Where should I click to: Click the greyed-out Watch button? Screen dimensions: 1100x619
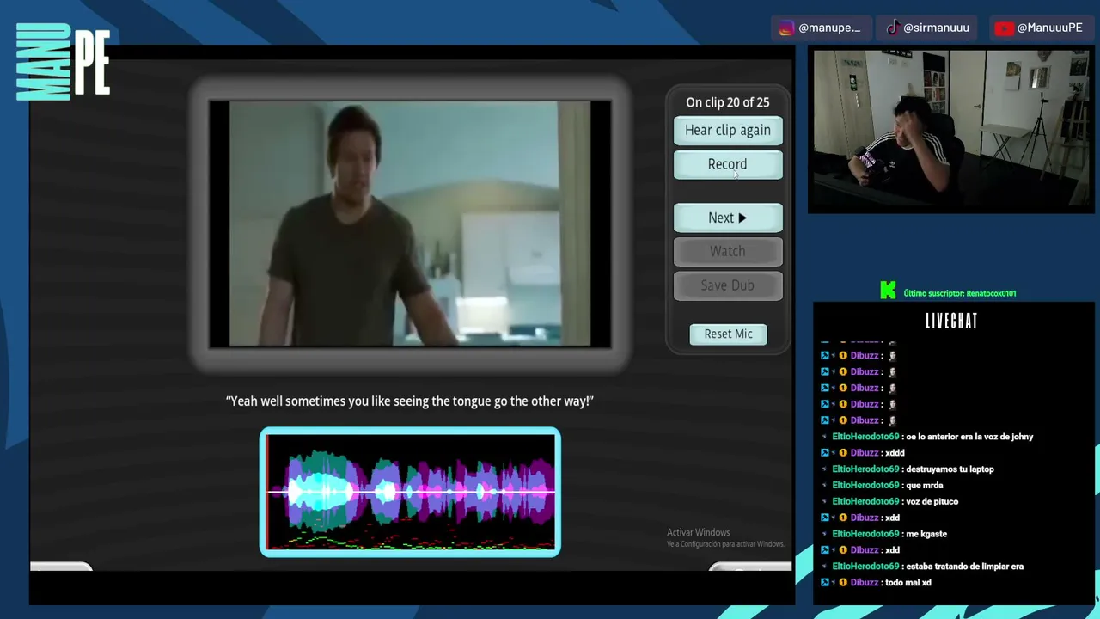pos(728,252)
